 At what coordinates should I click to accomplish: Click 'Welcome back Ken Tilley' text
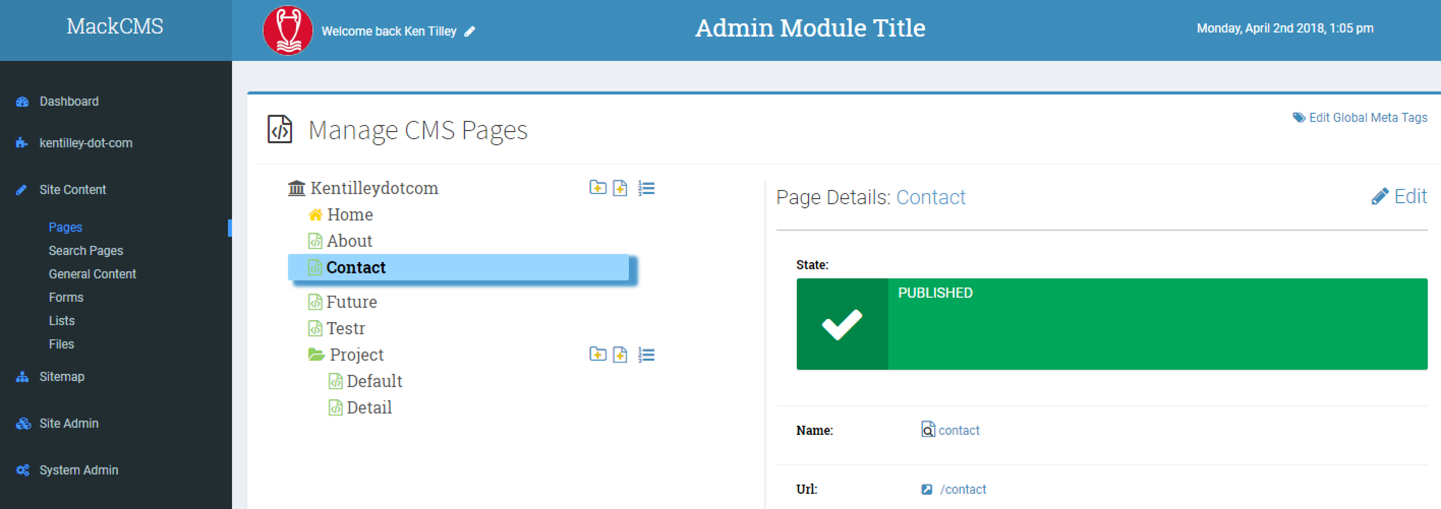389,31
